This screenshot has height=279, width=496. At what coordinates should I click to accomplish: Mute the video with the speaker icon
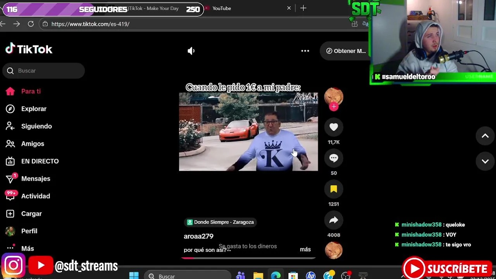[191, 51]
